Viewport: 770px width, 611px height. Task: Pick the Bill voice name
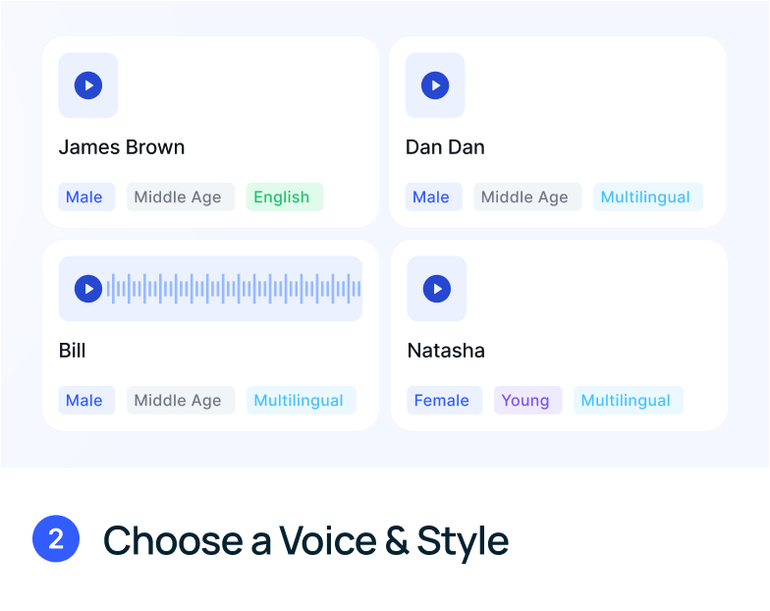point(73,351)
